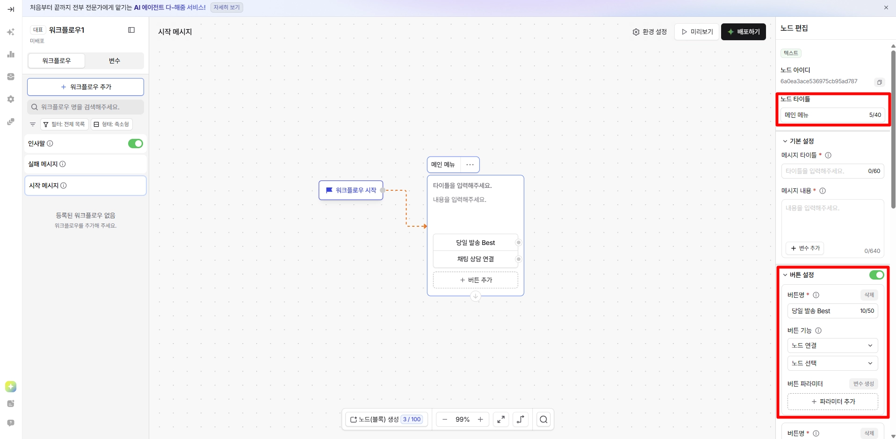Close the top promo banner
The image size is (896, 439).
coord(886,7)
